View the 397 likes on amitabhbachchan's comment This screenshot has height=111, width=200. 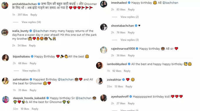[23, 15]
